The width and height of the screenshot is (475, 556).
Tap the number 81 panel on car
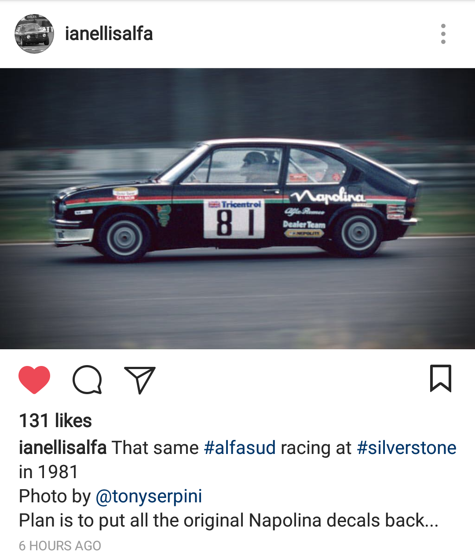click(234, 219)
